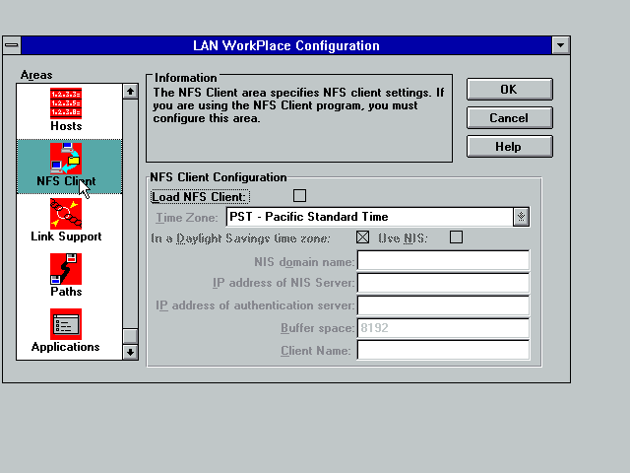Select the NFS Client area icon
The width and height of the screenshot is (630, 473).
point(66,159)
